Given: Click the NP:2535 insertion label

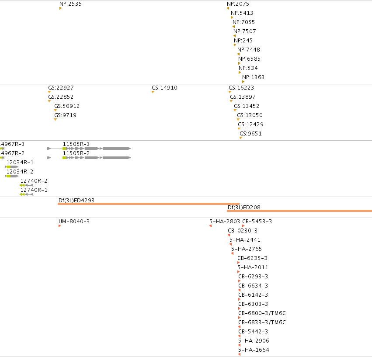Looking at the screenshot, I should [70, 4].
